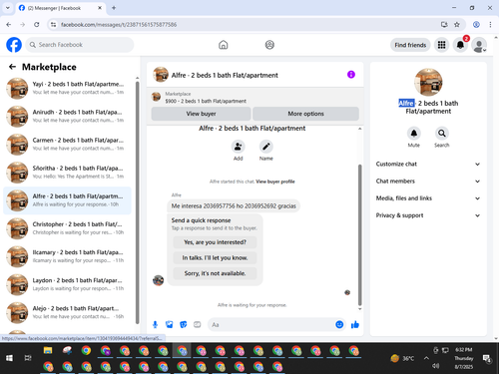Viewport: 499px width, 374px height.
Task: Open the Carmen conversation
Action: click(x=67, y=145)
